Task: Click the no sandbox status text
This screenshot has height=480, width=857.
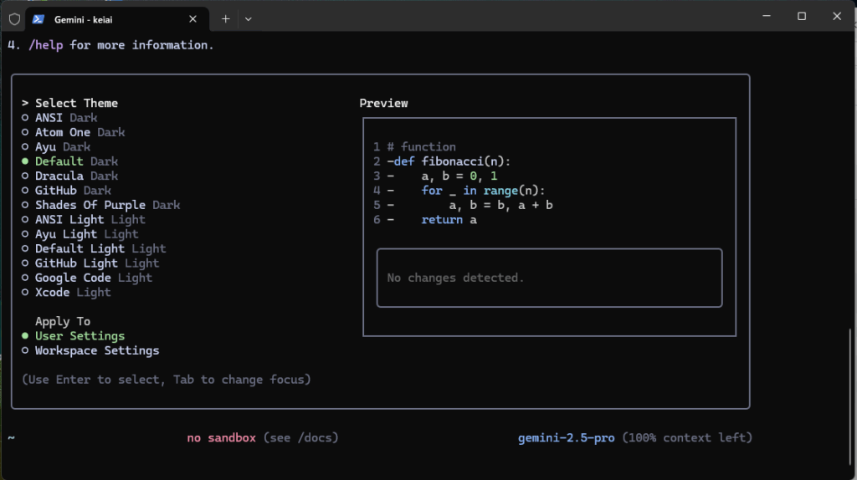Action: [221, 438]
